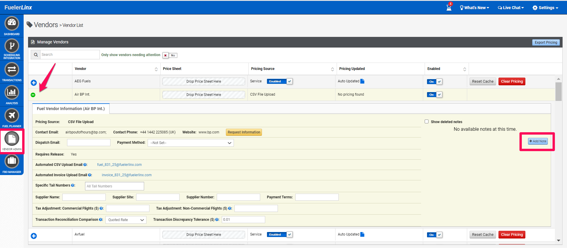Click the Supplier Name input field
Screen dimensions: 567x250
[x=84, y=197]
